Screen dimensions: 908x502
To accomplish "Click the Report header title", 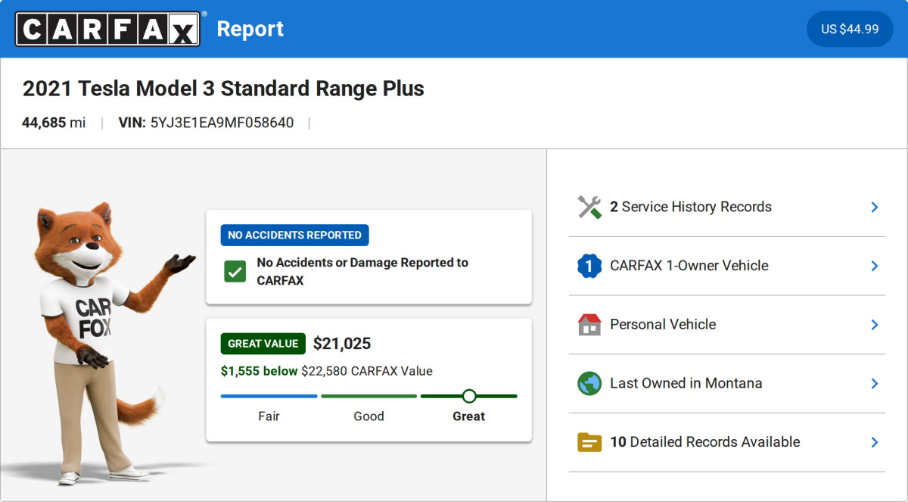I will pyautogui.click(x=250, y=29).
